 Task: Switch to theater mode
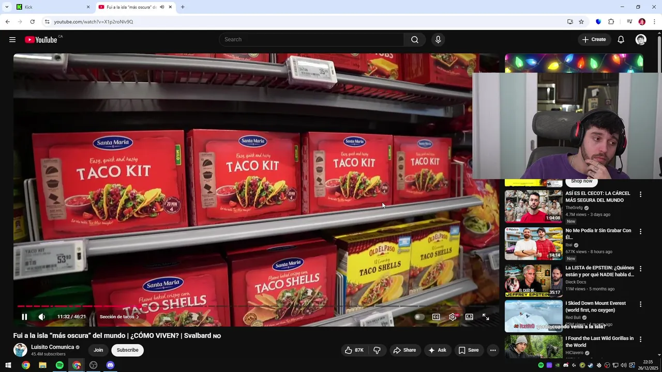coord(469,317)
